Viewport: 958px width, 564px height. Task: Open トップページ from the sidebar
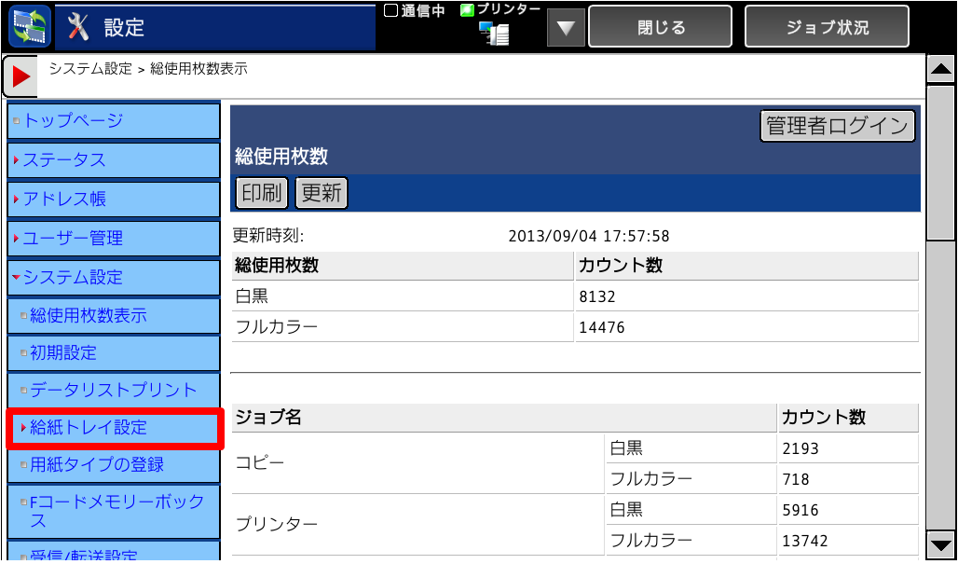(x=113, y=121)
